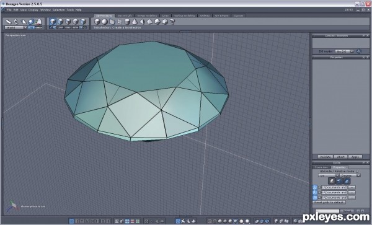Choose the Universal Manipulator sphere icon

click(x=31, y=22)
